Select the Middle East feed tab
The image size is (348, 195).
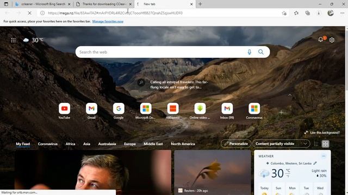coord(153,144)
